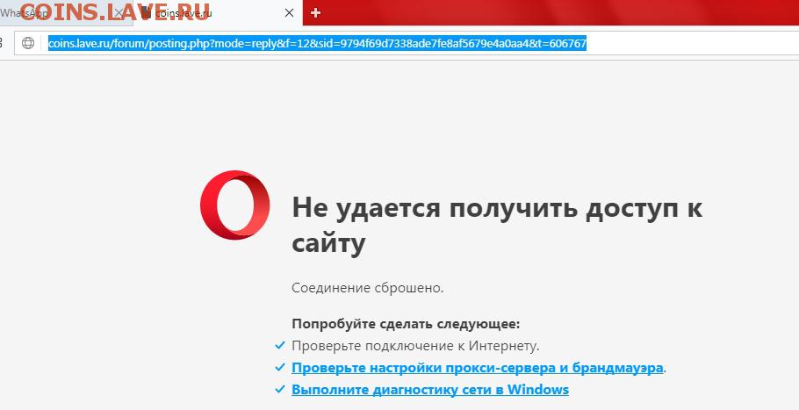Click the 'Соединение сброшено.' message
799x410 pixels.
point(367,288)
